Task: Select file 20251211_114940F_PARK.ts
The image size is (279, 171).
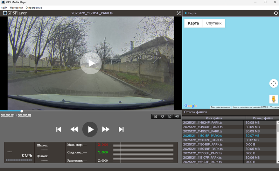Action: tap(203, 127)
